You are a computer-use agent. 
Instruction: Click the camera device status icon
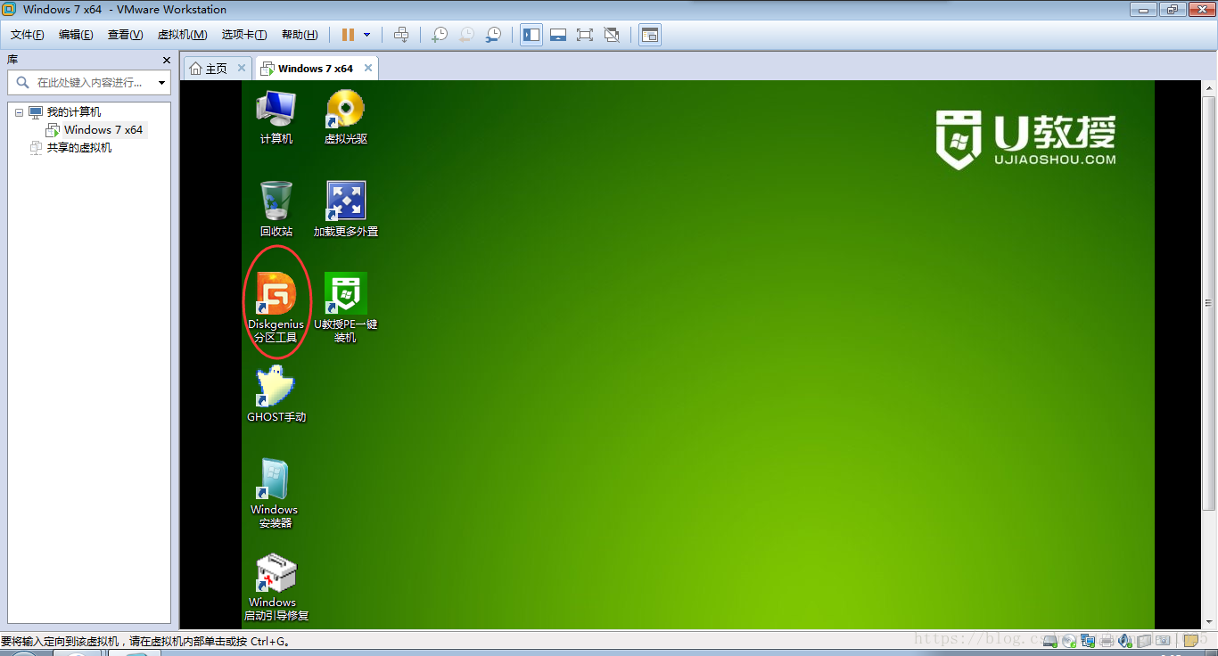coord(1163,640)
